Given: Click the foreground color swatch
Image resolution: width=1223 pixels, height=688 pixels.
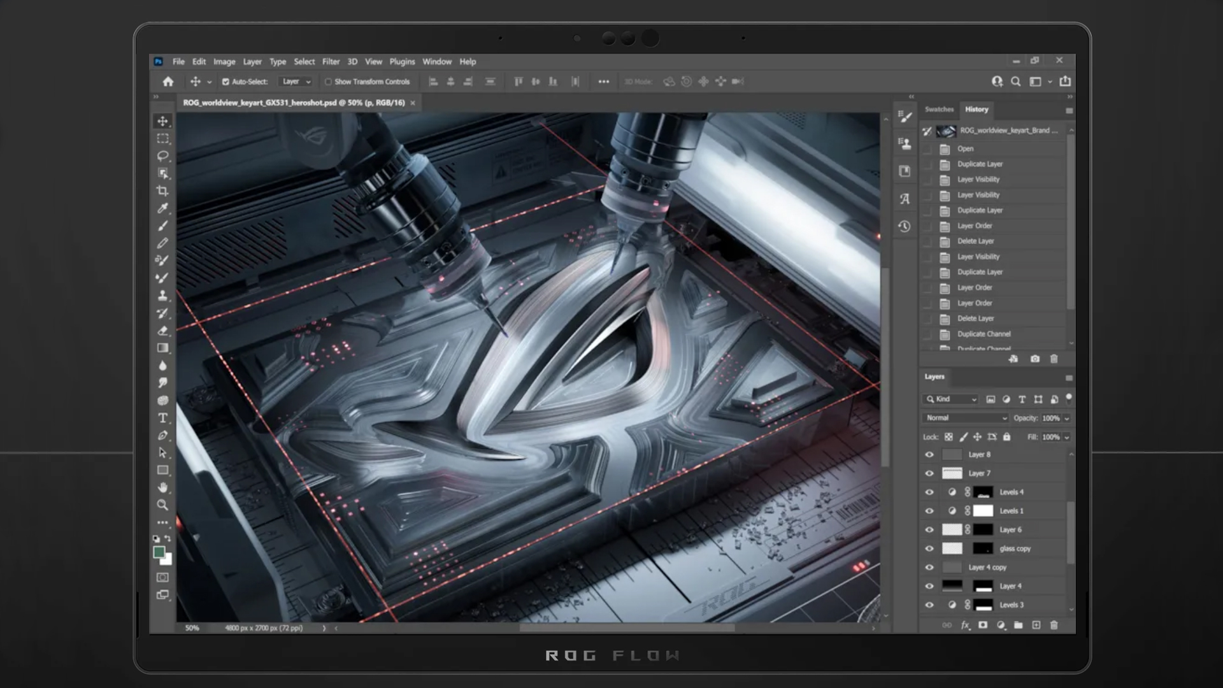Looking at the screenshot, I should [159, 552].
